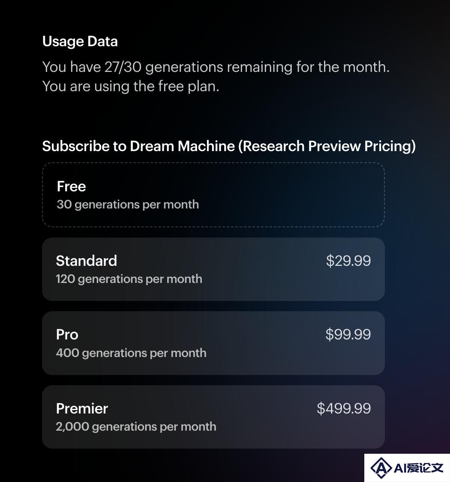Viewport: 450px width, 482px height.
Task: Click the Usage Data heading
Action: (x=80, y=42)
